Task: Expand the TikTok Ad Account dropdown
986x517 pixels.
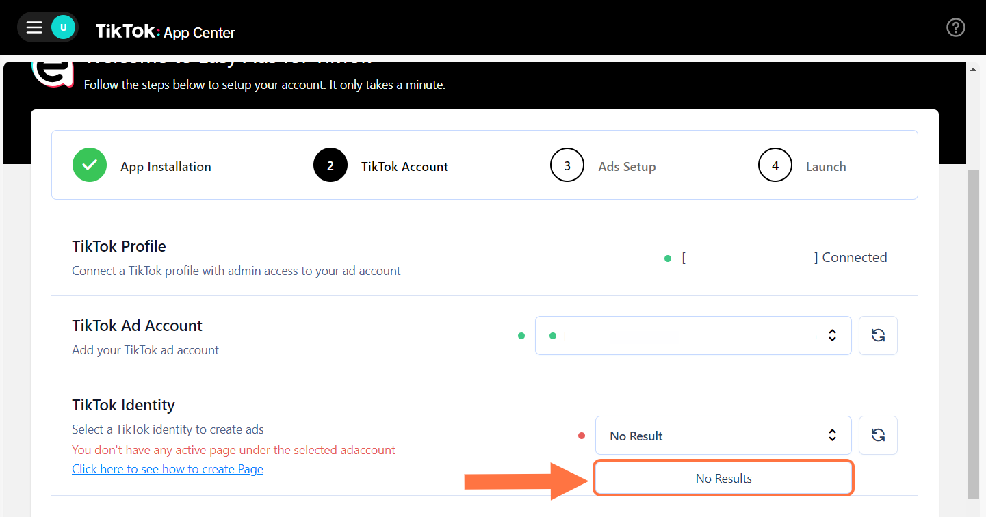Action: click(x=692, y=335)
